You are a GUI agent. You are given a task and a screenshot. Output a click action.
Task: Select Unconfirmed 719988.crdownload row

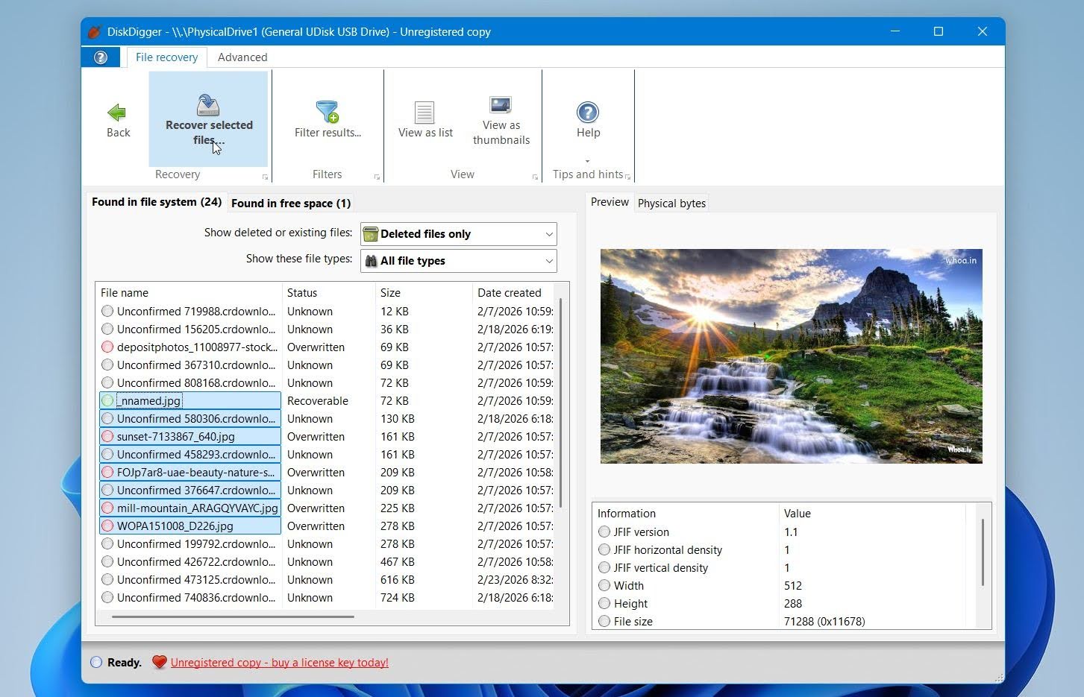tap(325, 312)
